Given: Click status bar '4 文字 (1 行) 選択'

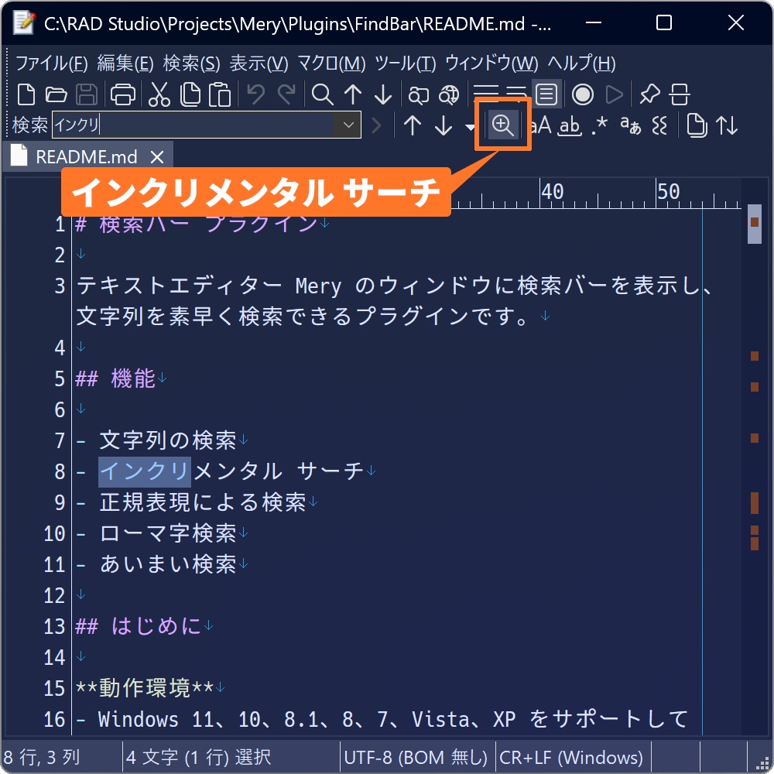Looking at the screenshot, I should click(198, 757).
